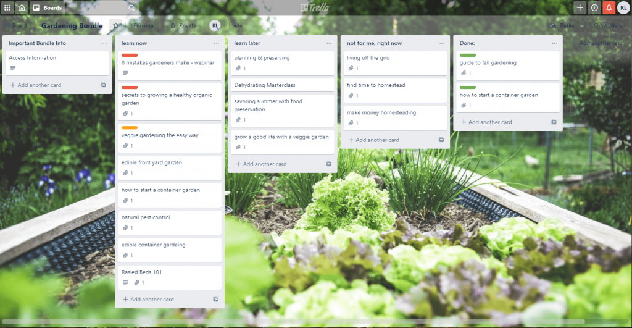Open learn later list actions menu
Screen dimensions: 632x328
pos(330,43)
